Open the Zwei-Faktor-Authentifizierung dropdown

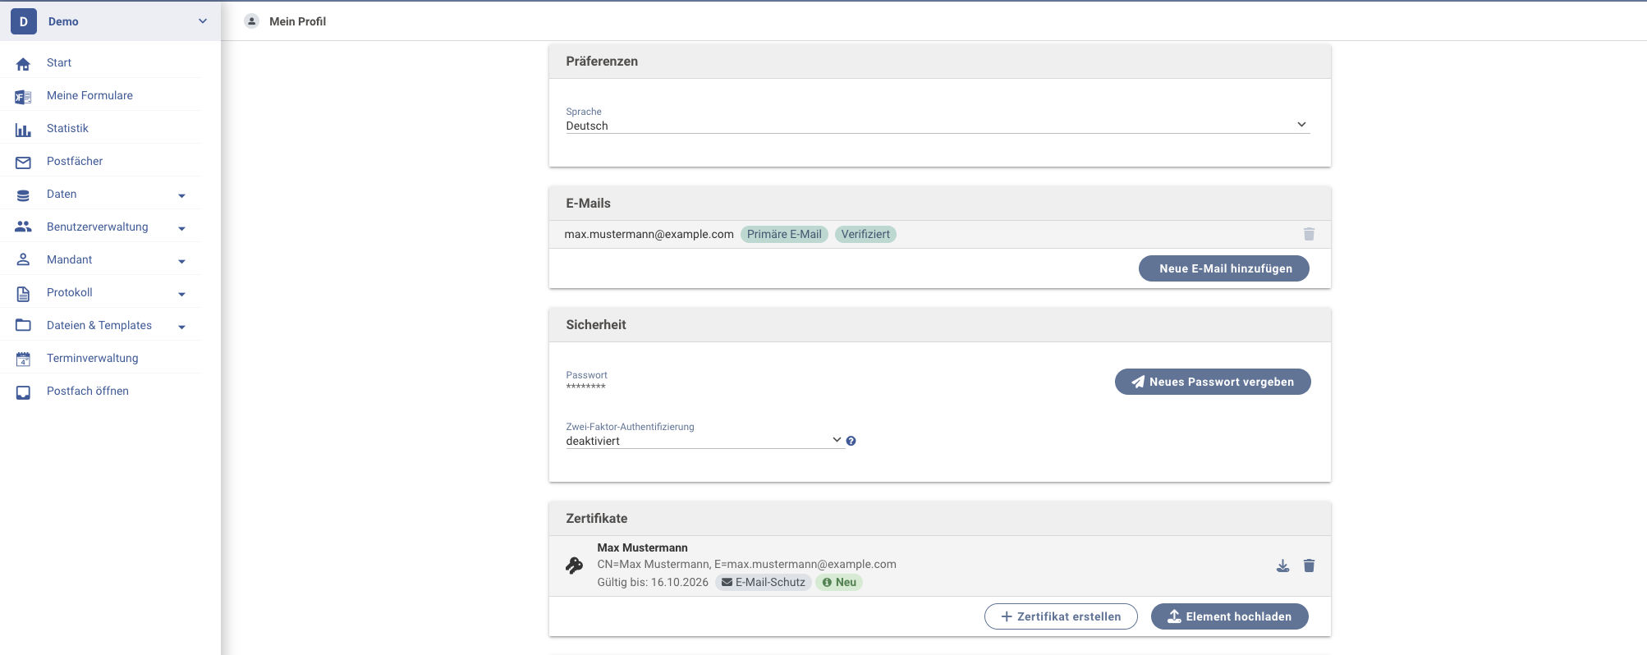point(704,441)
